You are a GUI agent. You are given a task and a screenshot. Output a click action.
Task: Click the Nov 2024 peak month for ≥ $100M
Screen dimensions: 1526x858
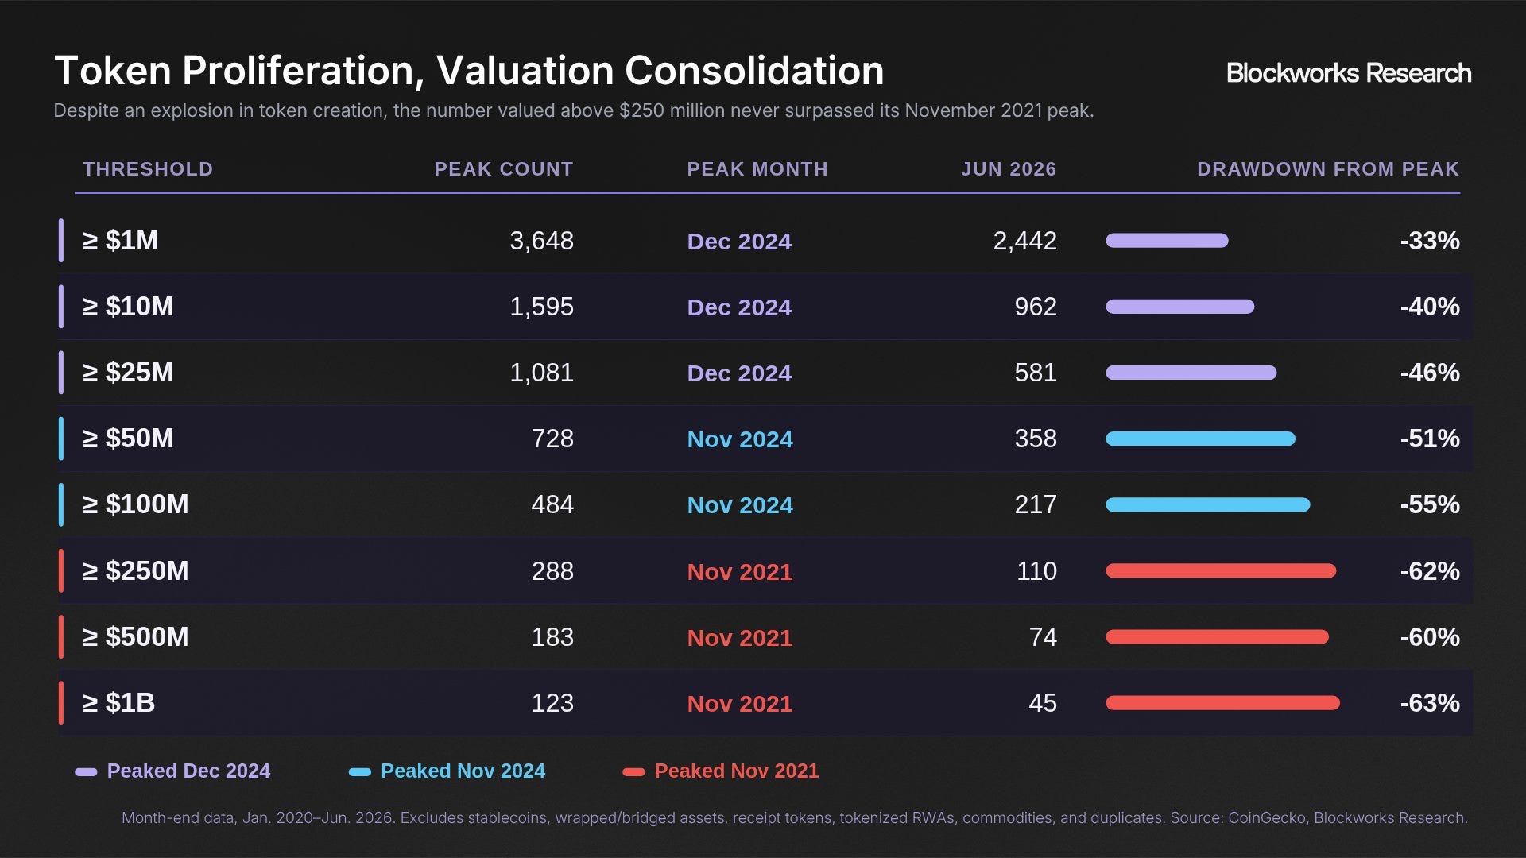click(740, 505)
